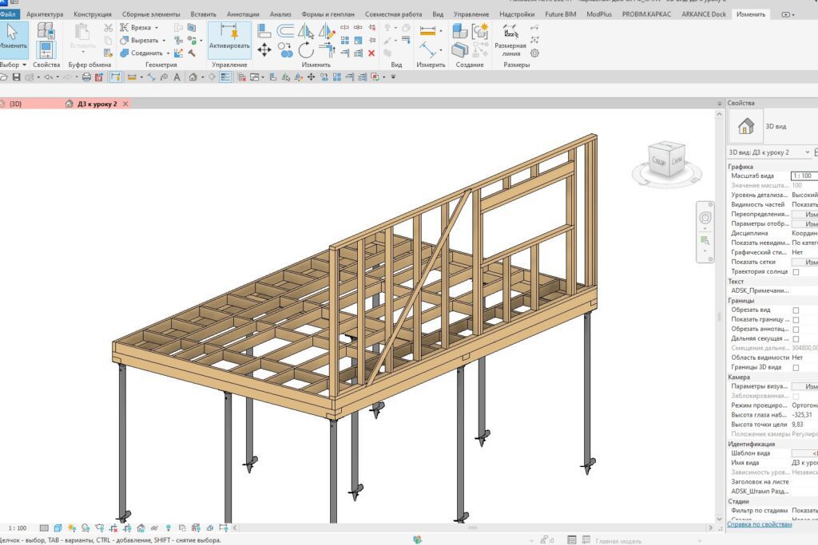Toggle sun path in view control bar
This screenshot has width=818, height=545.
pos(71,528)
